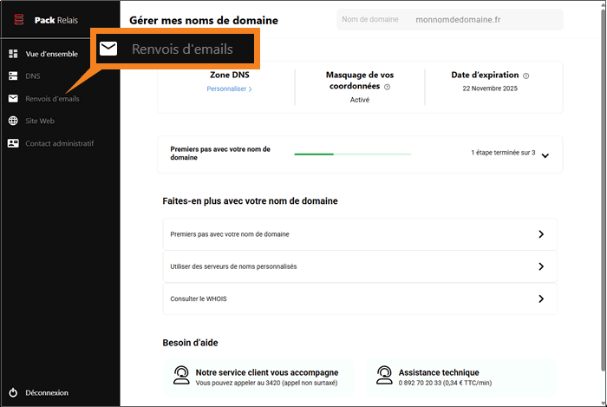Click the Nom de domaine field monnomdedomaine.fr
Viewport: 607px width, 407px height.
(450, 19)
